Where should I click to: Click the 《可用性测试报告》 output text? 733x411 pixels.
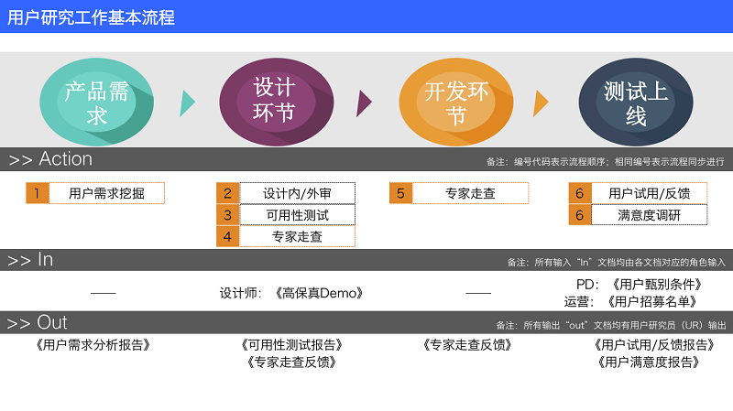pos(291,345)
